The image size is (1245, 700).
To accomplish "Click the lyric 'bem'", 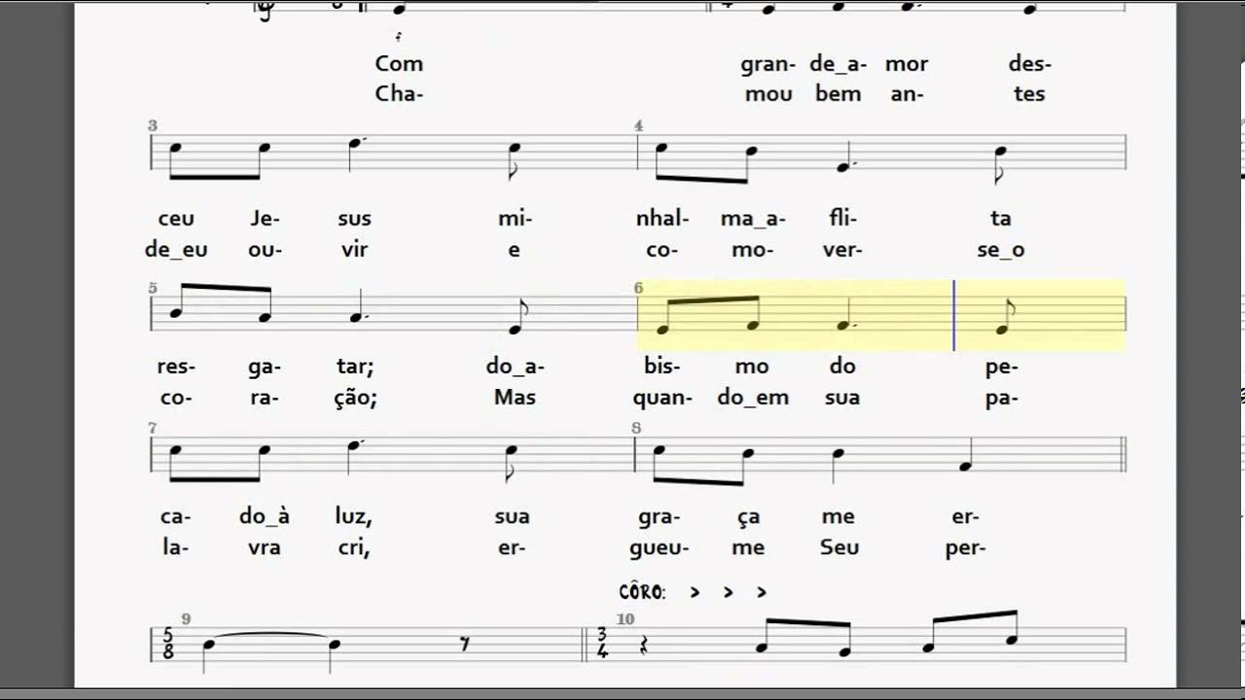I will coord(837,94).
